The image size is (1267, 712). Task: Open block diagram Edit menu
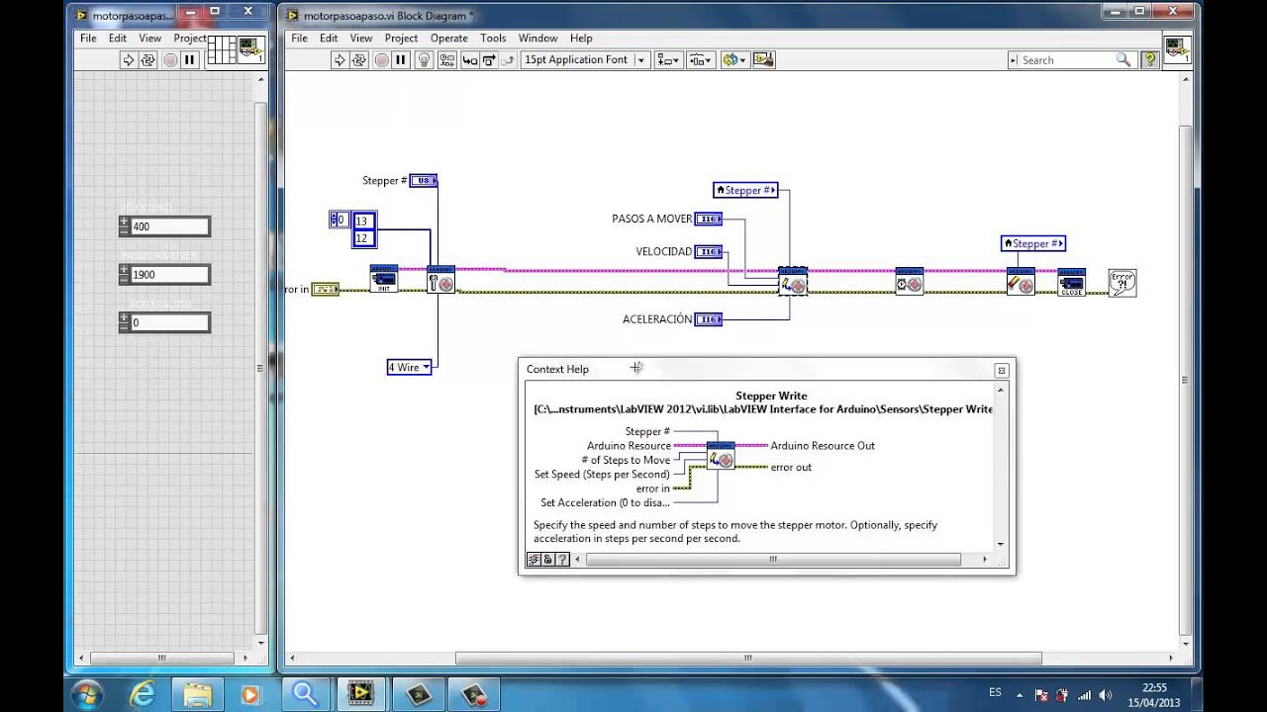point(329,39)
